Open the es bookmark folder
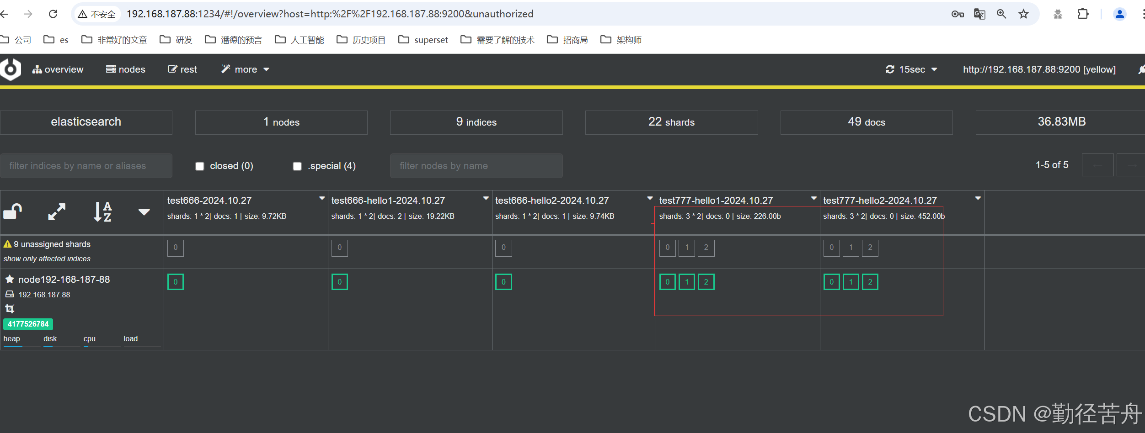Viewport: 1145px width, 433px height. click(56, 40)
